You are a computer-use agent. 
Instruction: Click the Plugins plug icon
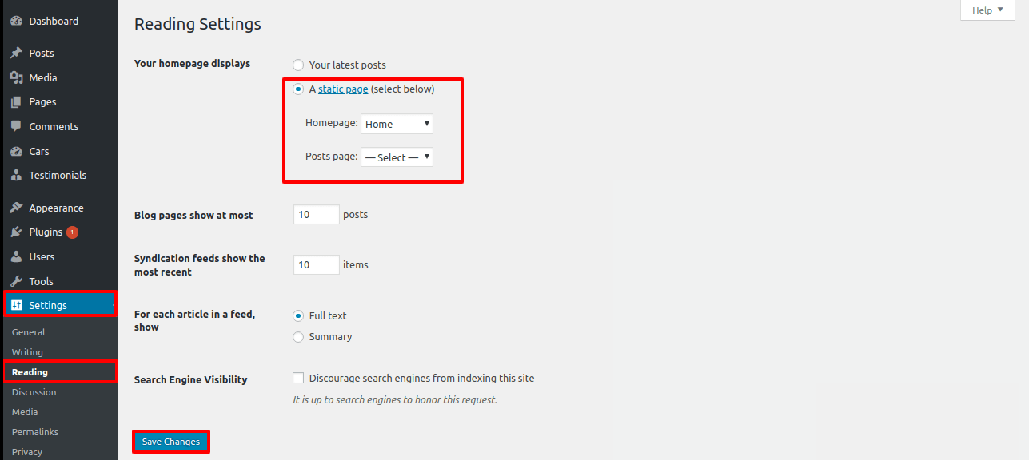pyautogui.click(x=16, y=232)
